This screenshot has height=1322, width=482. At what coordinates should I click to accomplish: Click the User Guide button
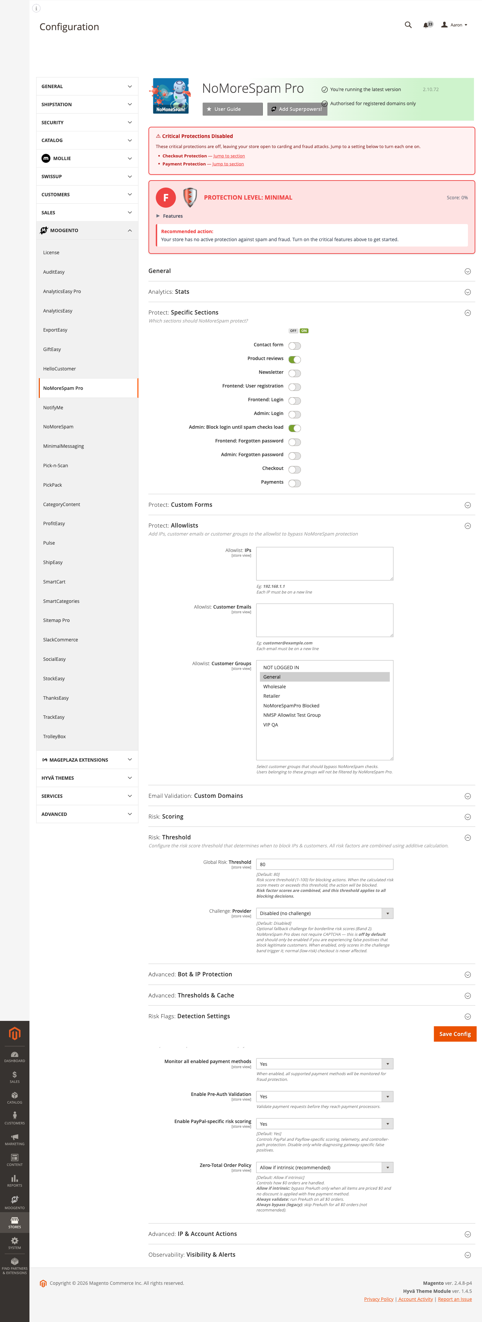point(232,109)
